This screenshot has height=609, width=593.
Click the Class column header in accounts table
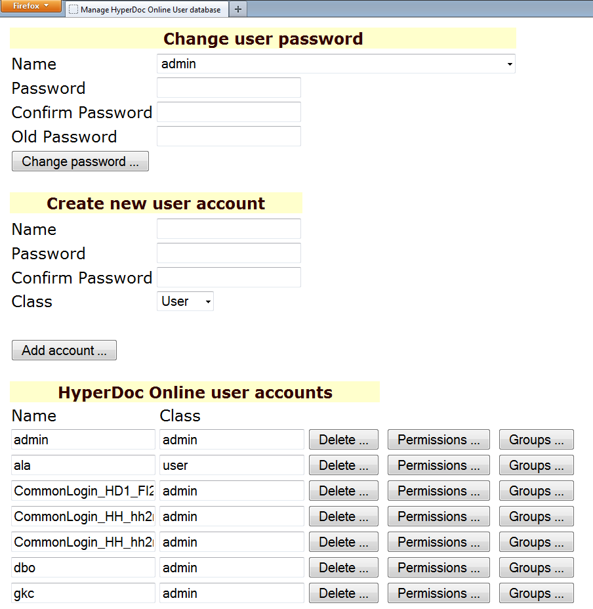(x=180, y=415)
